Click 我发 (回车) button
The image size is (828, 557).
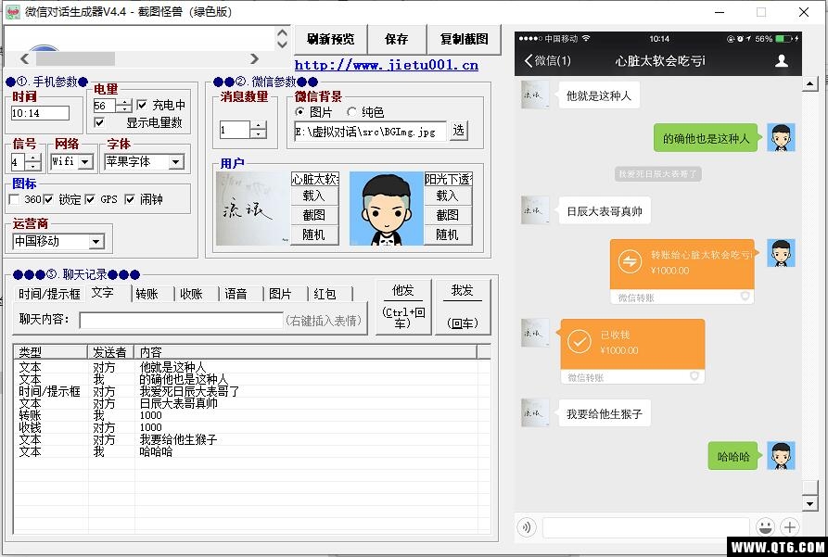(x=463, y=307)
